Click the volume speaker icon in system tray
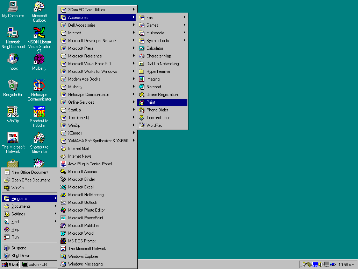 click(x=320, y=264)
